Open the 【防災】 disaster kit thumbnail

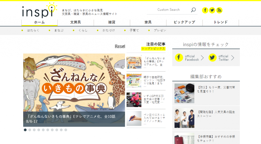(185, 93)
